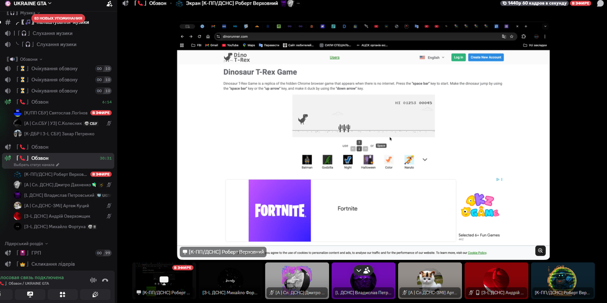Click the speaker icon in call header

(126, 3)
